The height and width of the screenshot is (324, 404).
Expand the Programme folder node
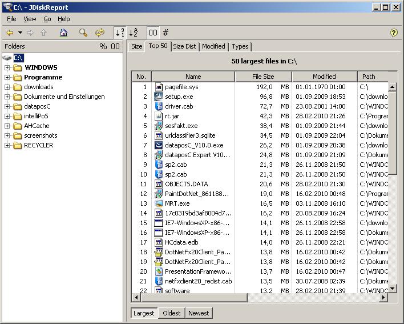click(7, 77)
